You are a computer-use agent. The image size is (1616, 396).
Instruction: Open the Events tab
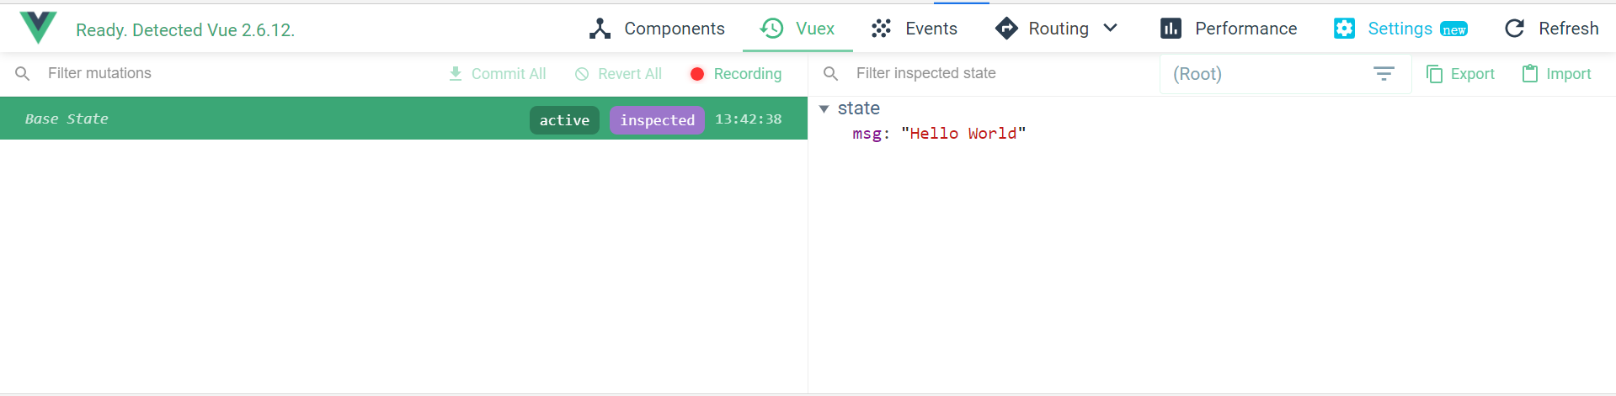tap(915, 29)
